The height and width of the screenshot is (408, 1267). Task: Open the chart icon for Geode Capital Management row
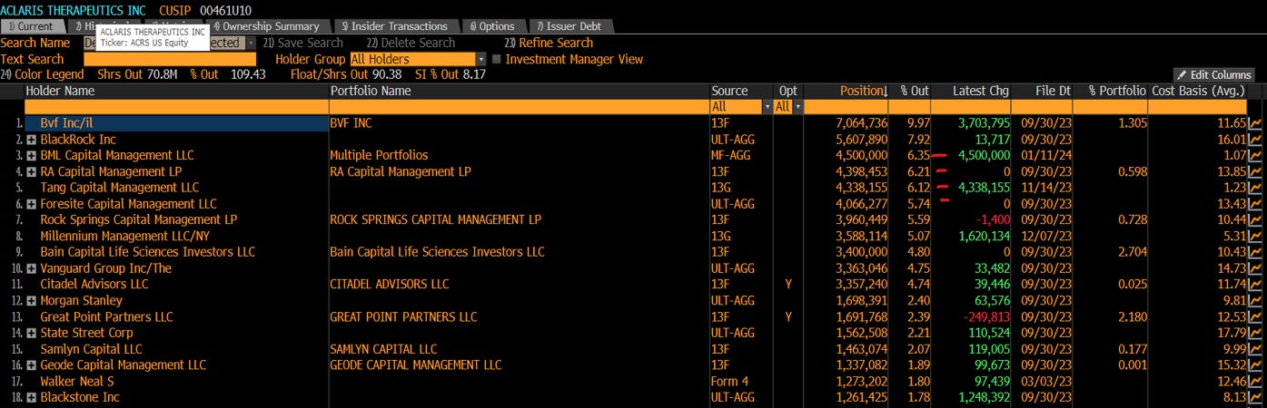tap(1256, 365)
